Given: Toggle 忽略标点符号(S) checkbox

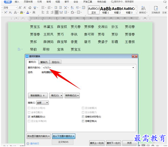Looking at the screenshot, I should 83,117.
